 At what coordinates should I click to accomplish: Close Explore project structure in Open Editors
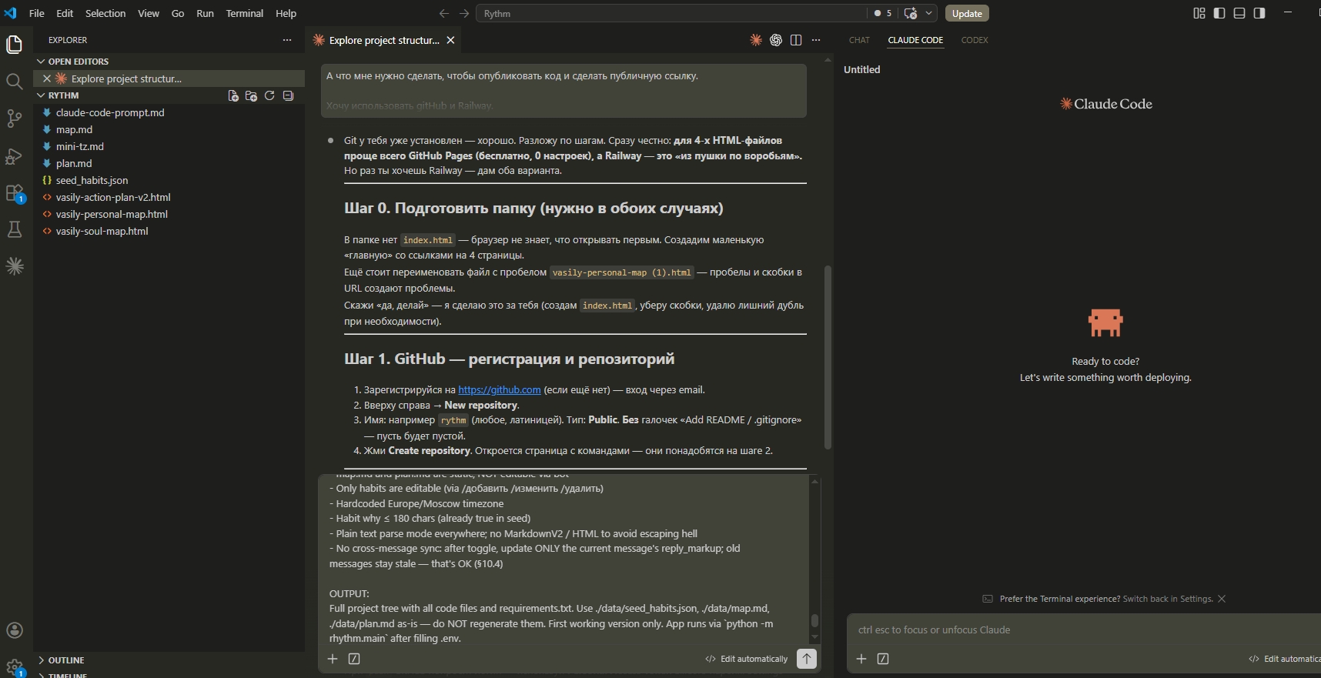[x=47, y=78]
